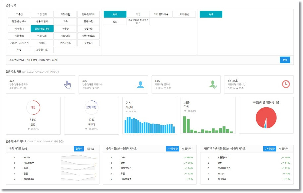
Task: Click the highlighted 문화/예술/게임 category
Action: click(42, 29)
